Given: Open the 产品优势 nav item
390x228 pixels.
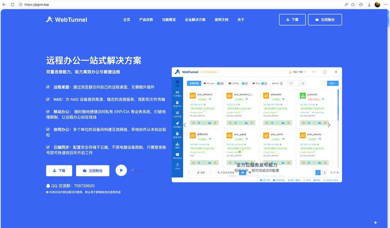Looking at the screenshot, I should (x=146, y=19).
